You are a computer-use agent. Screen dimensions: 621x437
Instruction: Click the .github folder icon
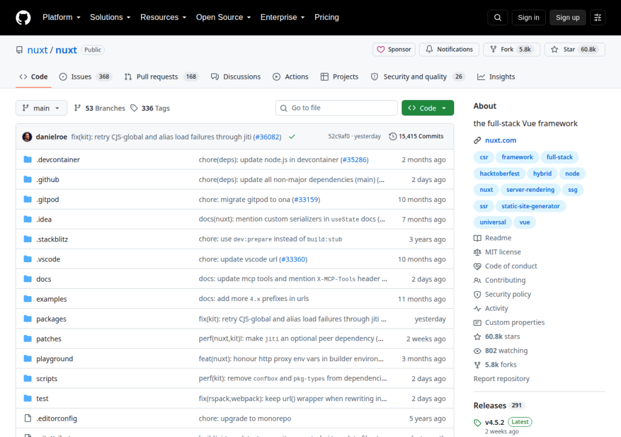(x=27, y=179)
